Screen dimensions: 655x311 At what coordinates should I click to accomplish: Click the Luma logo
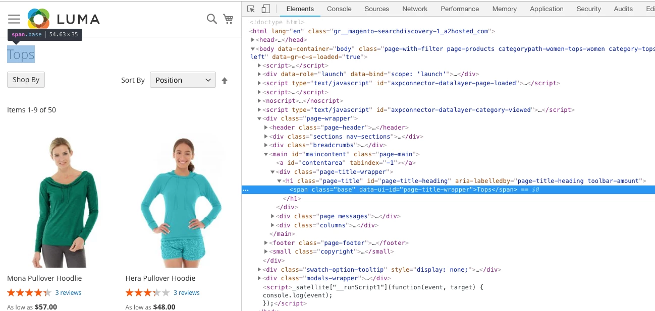coord(64,19)
